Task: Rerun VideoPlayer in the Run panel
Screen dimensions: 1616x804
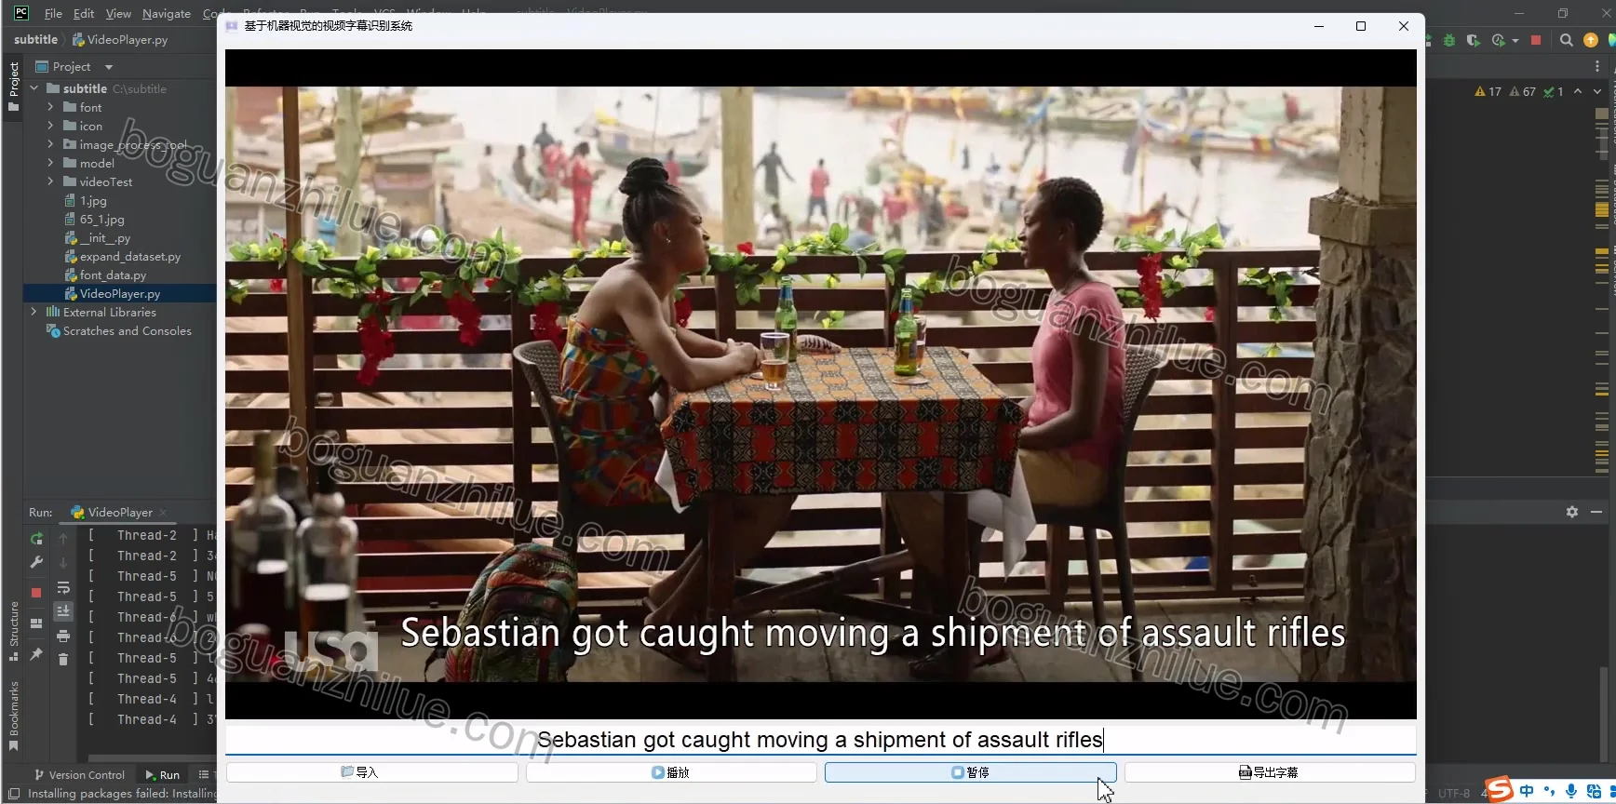Action: [x=36, y=538]
